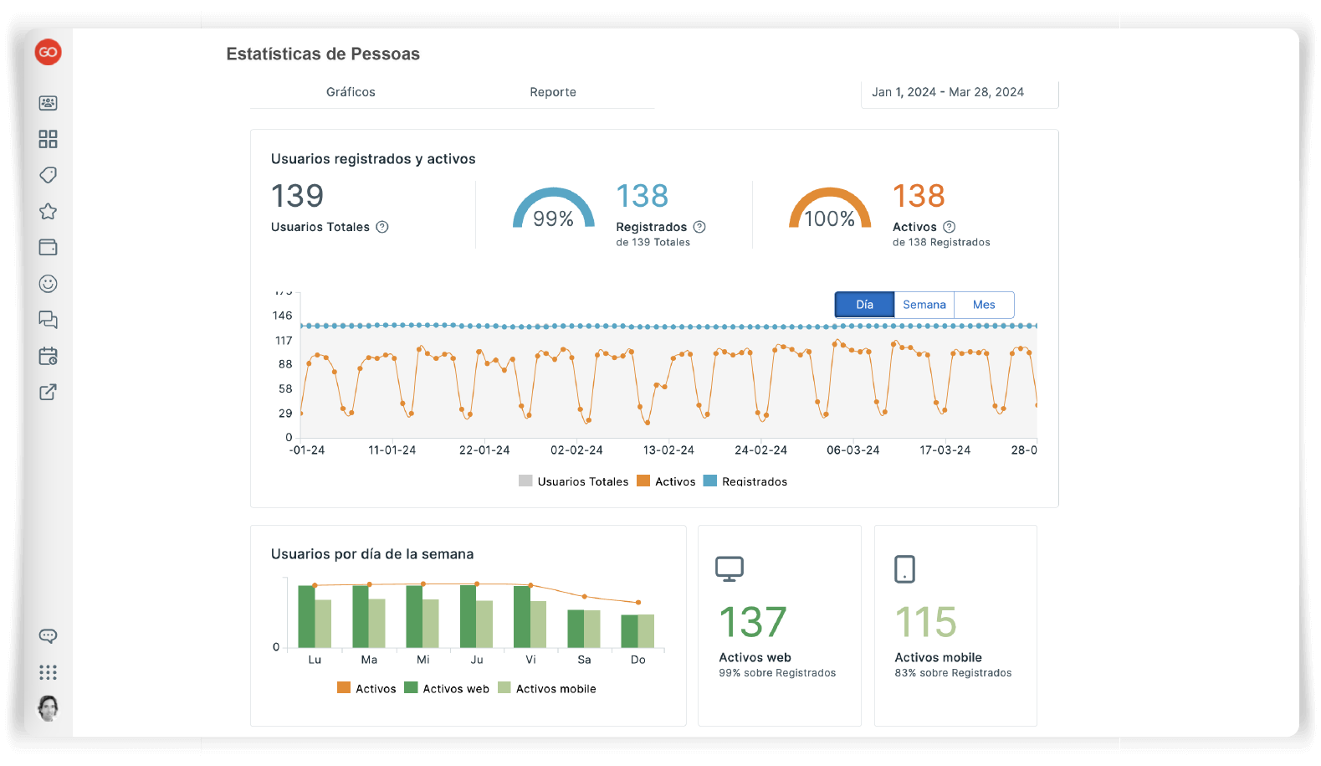Open the Jan 1 - Mar 28 date range picker

click(x=960, y=94)
